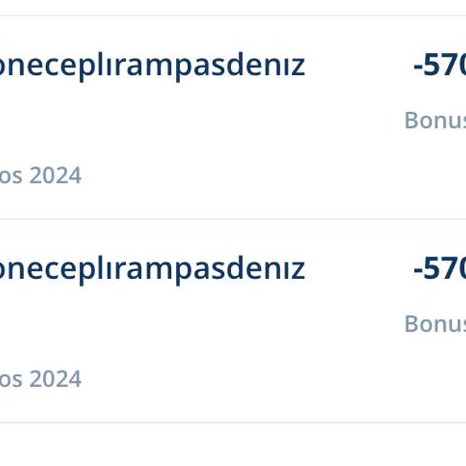Select the first transaction's Bonus label
The image size is (466, 466).
coord(434,120)
